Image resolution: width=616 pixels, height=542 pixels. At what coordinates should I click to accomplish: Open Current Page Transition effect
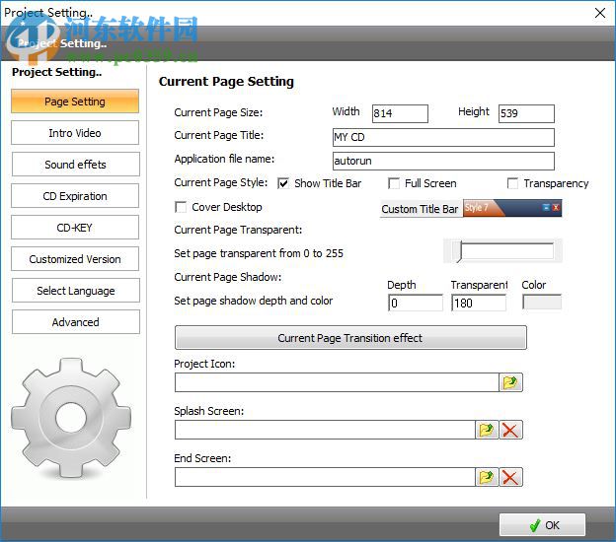coord(350,338)
